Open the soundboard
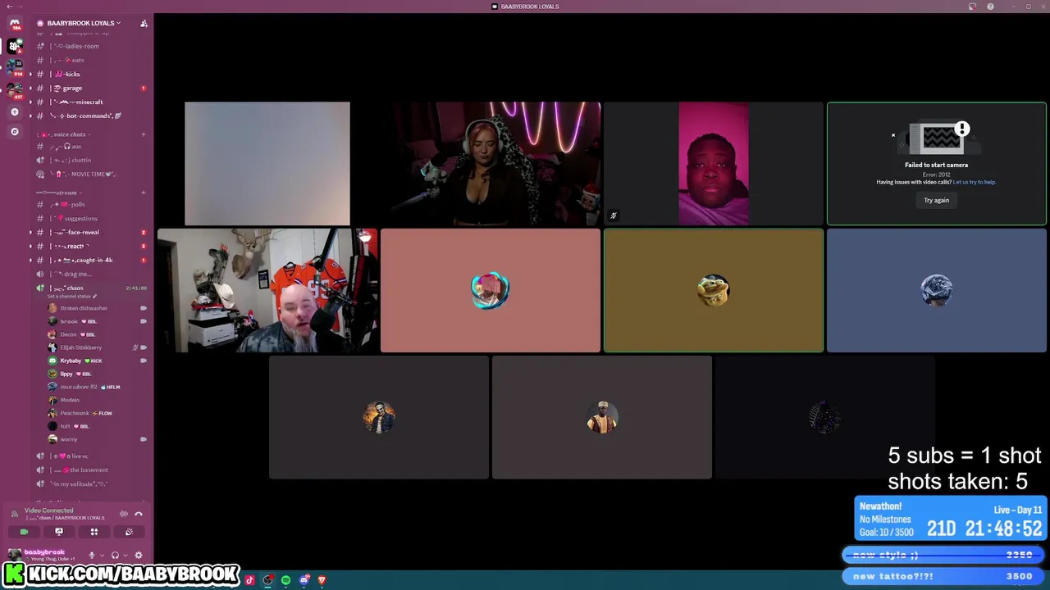 (x=129, y=532)
